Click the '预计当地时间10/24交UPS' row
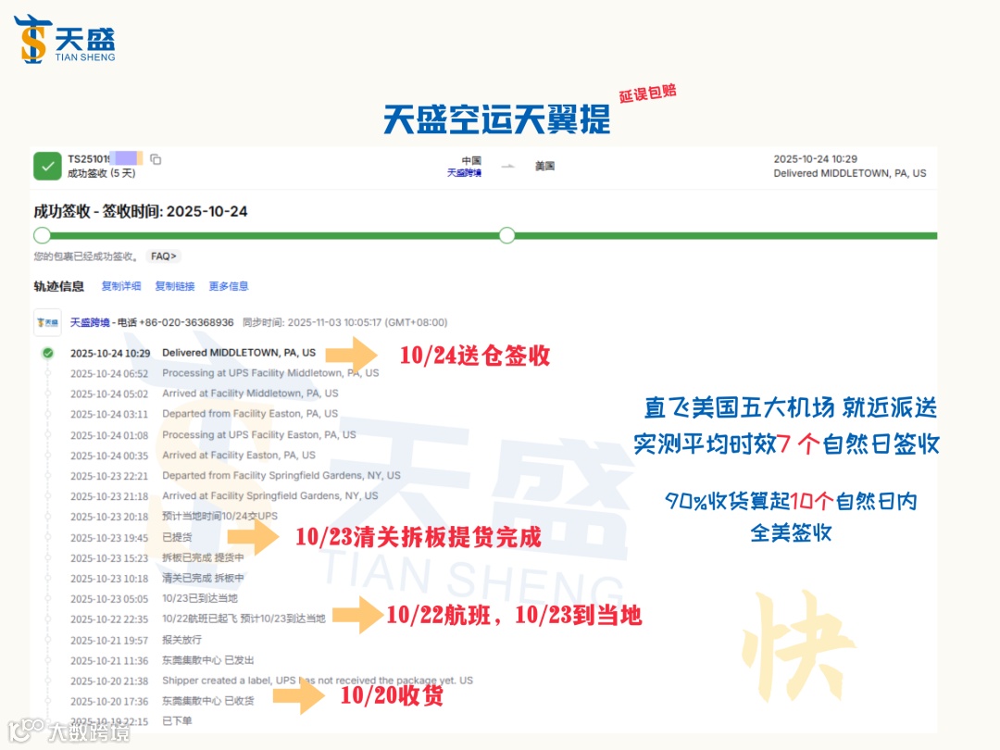 (x=174, y=517)
